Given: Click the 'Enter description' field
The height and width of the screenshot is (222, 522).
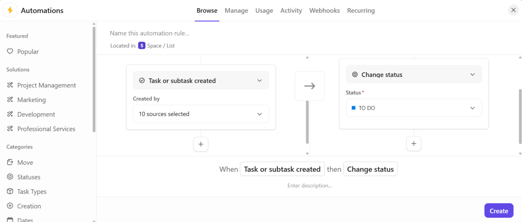Looking at the screenshot, I should click(x=309, y=185).
